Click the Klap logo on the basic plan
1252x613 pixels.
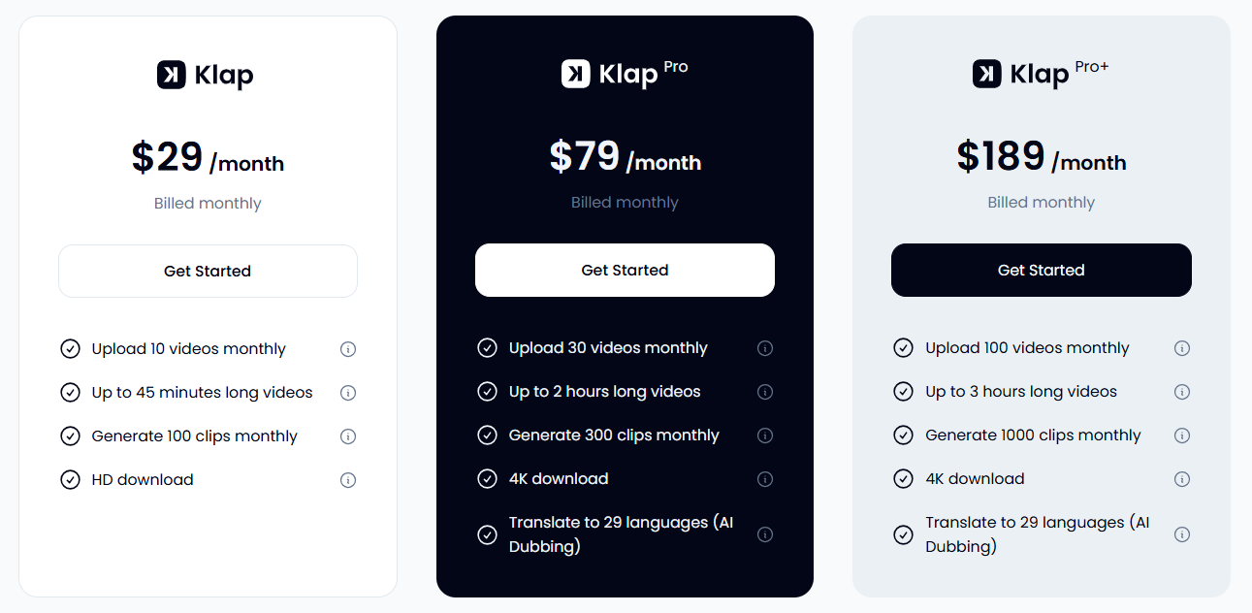pyautogui.click(x=206, y=75)
